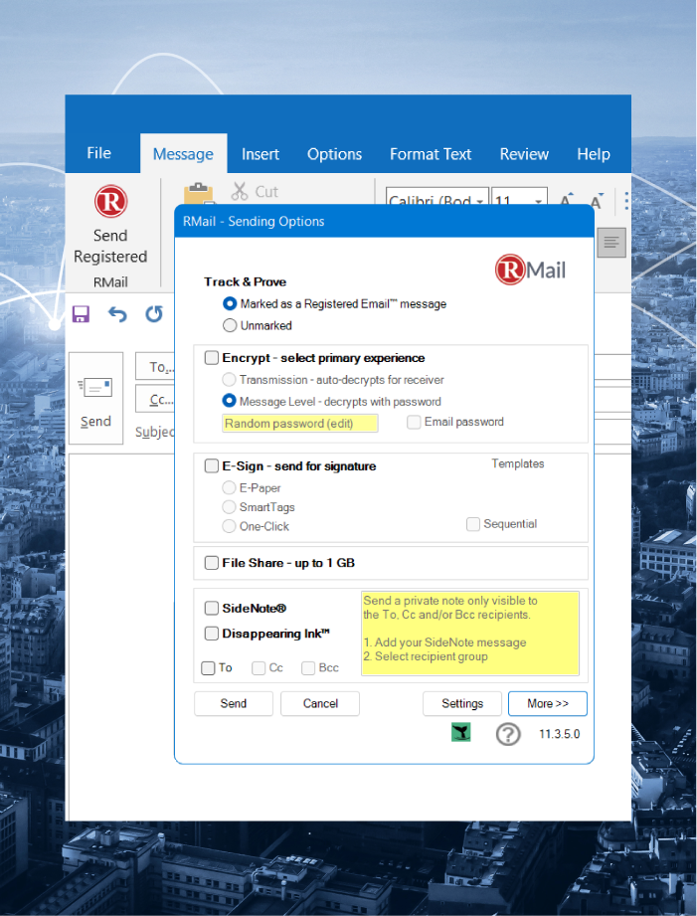697x916 pixels.
Task: Click the Cut scissors icon
Action: tap(240, 191)
